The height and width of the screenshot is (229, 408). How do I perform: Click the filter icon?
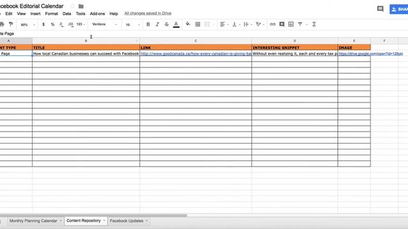click(x=300, y=24)
